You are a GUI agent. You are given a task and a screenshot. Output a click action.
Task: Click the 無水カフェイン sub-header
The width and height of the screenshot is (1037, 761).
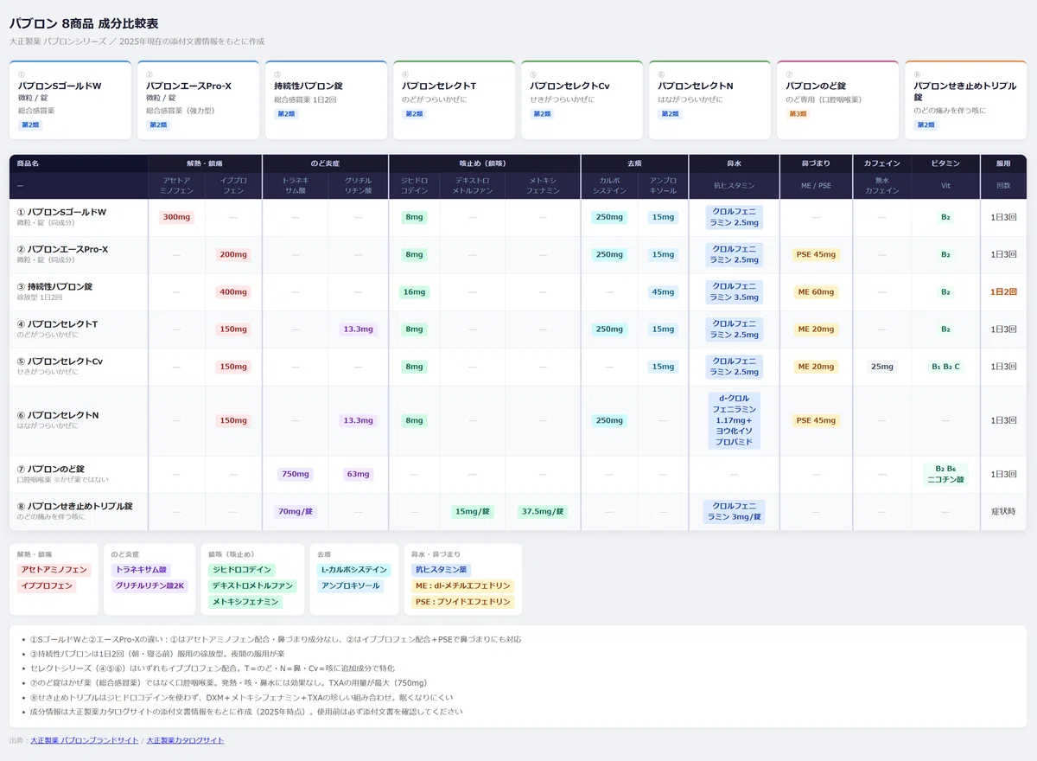point(881,186)
